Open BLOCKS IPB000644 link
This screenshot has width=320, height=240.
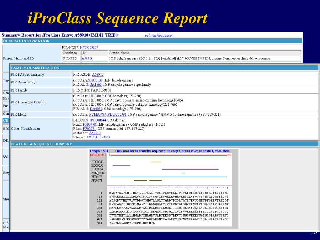pos(98,120)
